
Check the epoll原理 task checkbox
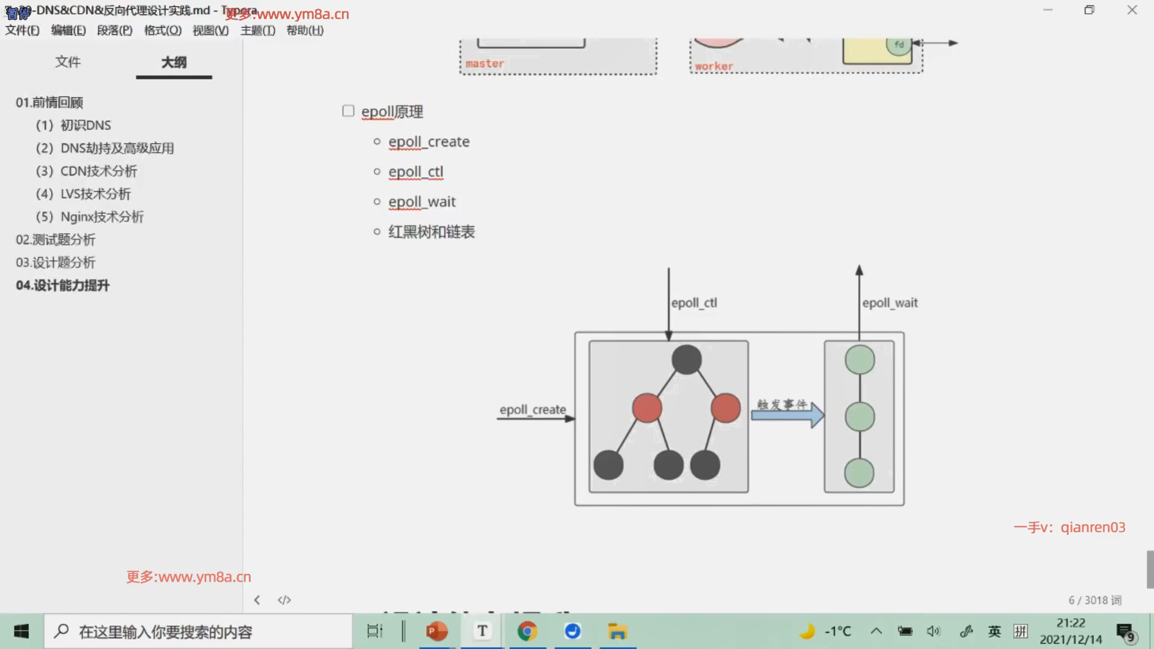[348, 111]
